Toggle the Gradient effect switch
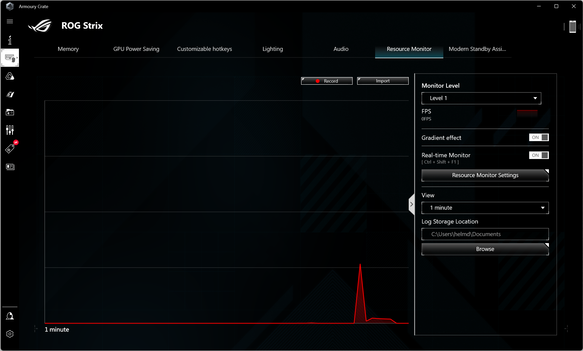 tap(539, 137)
